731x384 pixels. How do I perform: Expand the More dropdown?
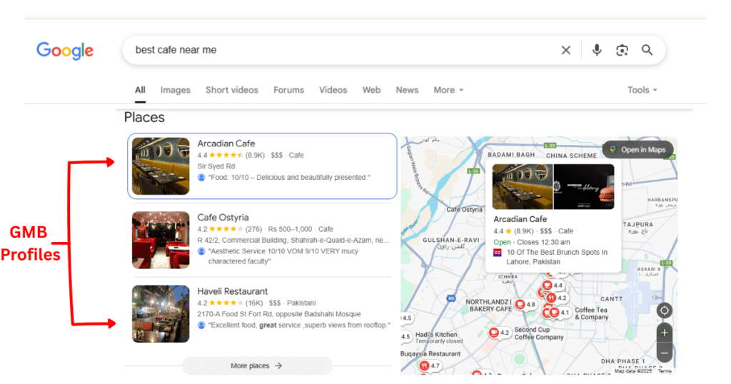[448, 90]
